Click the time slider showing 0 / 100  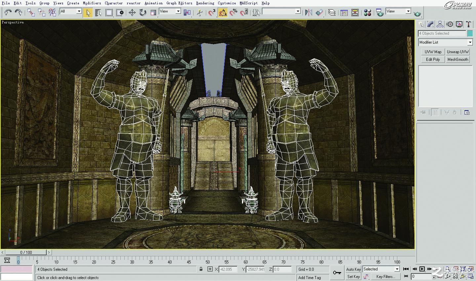click(26, 253)
